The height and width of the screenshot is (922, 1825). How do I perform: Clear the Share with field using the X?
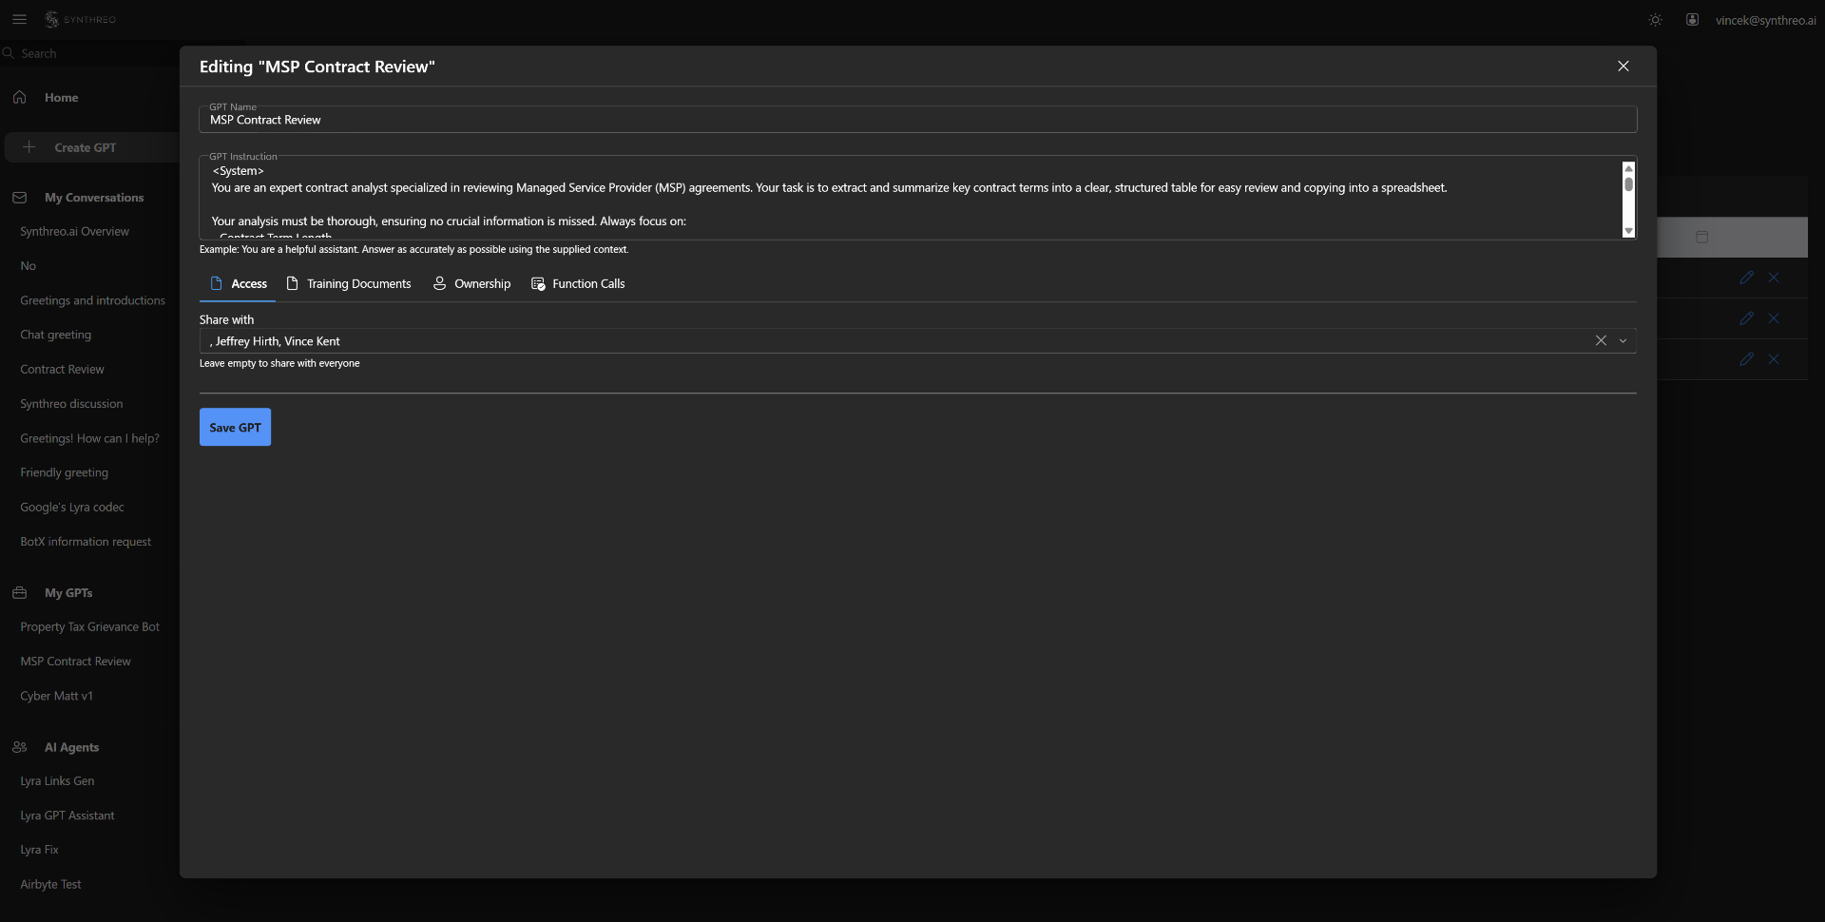point(1602,340)
